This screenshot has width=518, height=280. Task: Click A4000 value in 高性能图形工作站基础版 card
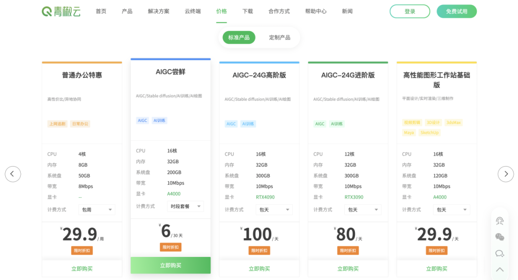(x=440, y=197)
